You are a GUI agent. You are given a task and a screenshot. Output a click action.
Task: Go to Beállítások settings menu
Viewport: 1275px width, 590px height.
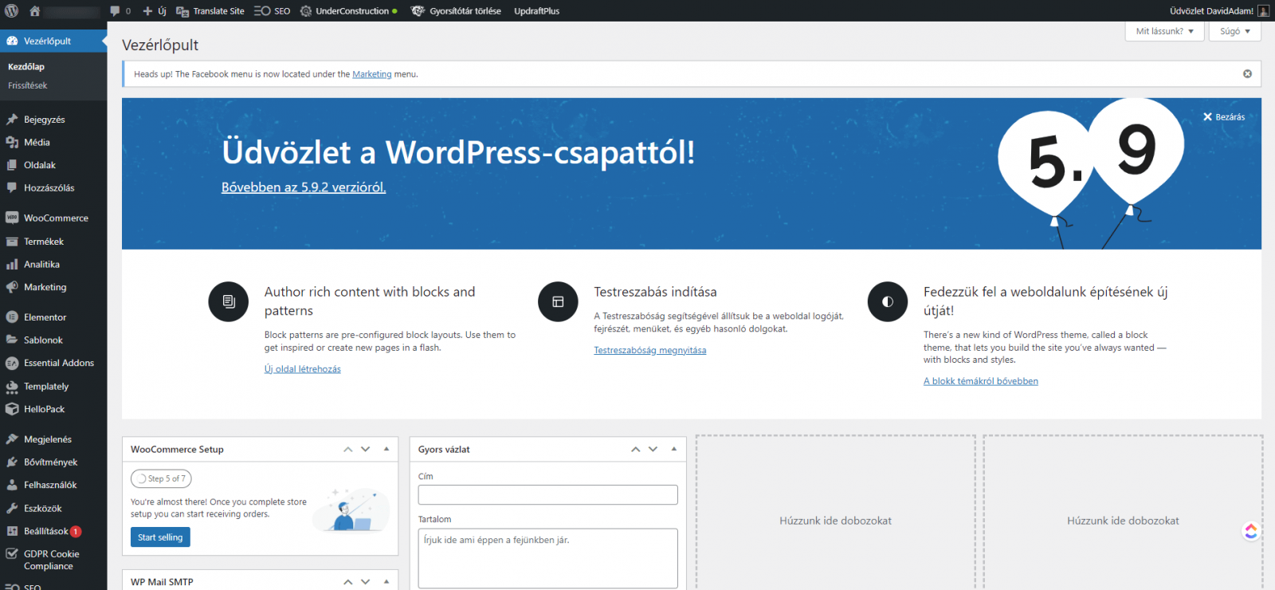[45, 531]
